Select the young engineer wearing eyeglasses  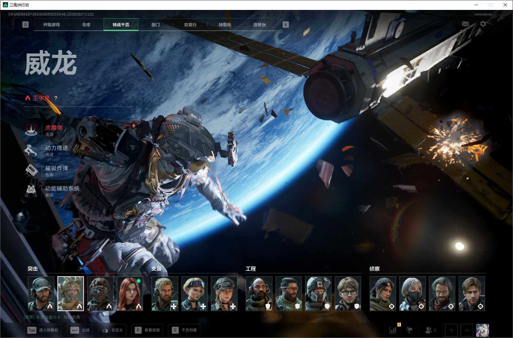tap(348, 294)
